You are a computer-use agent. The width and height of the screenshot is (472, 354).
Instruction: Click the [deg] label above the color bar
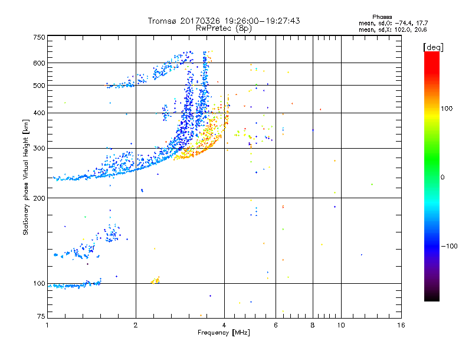pyautogui.click(x=433, y=47)
